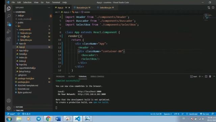This screenshot has width=216, height=122.
Task: Expand the public folder
Action: (33, 23)
